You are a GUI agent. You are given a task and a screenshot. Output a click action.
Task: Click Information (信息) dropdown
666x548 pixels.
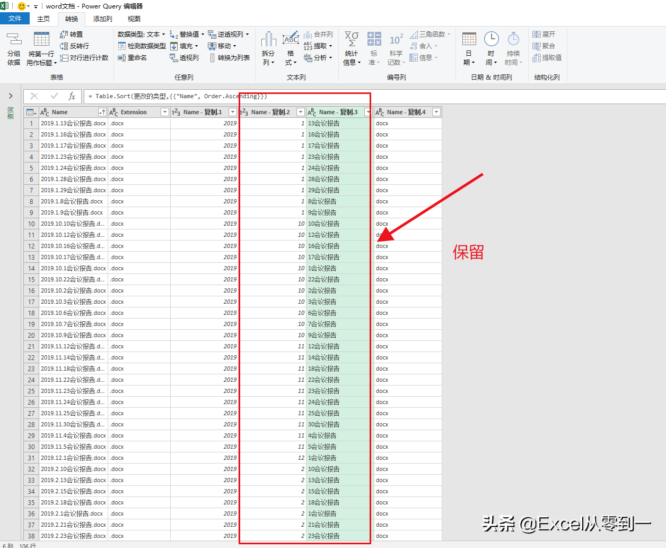point(423,58)
